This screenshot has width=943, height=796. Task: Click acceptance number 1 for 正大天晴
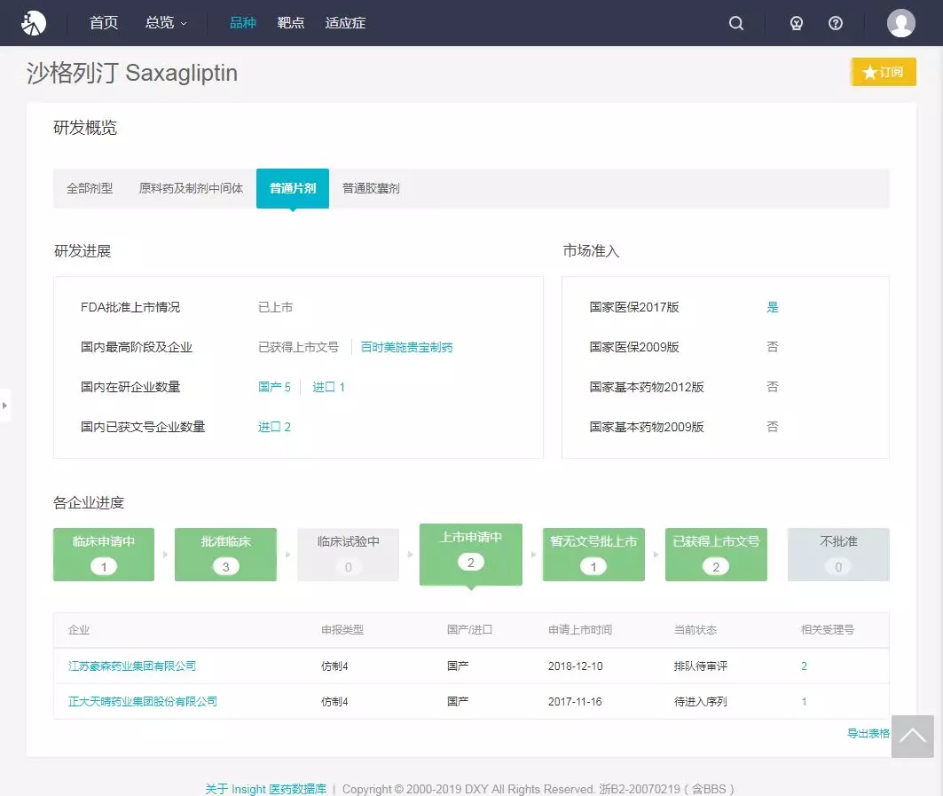pyautogui.click(x=804, y=702)
